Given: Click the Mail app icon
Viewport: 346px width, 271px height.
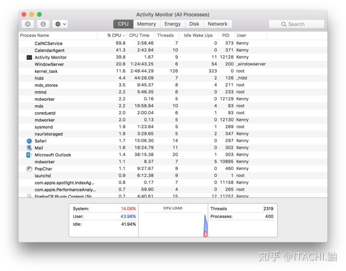Looking at the screenshot, I should tap(29, 148).
